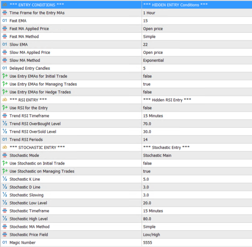The width and height of the screenshot is (252, 247).
Task: Click the enum icon beside Stochastic Price Field
Action: point(5,234)
